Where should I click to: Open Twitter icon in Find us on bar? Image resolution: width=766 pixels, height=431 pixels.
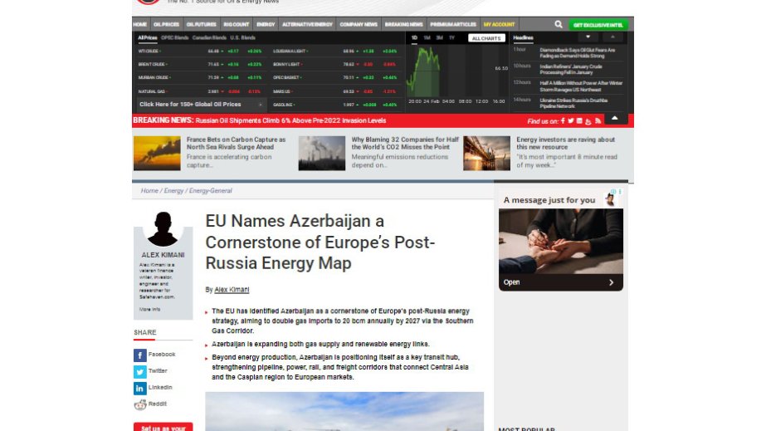[x=571, y=120]
